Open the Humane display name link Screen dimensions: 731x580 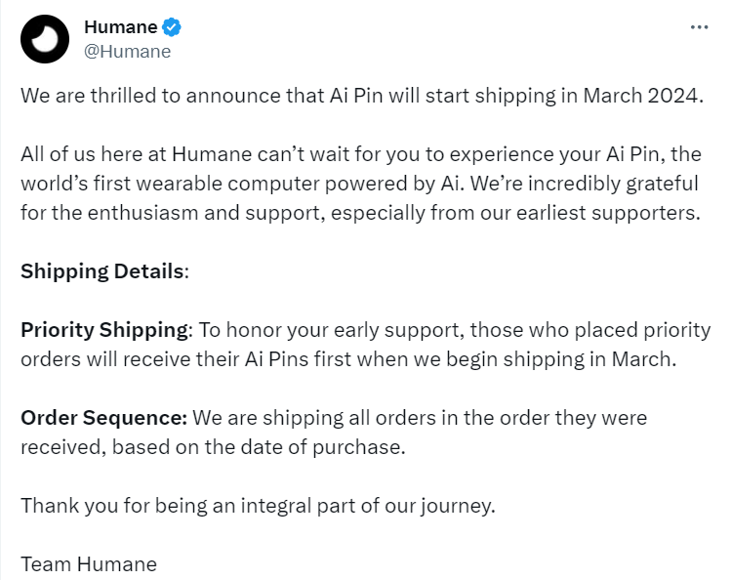120,27
